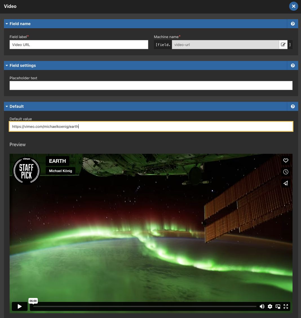Viewport: 301px width, 318px height.
Task: Click the 'Machine name' label
Action: 166,37
